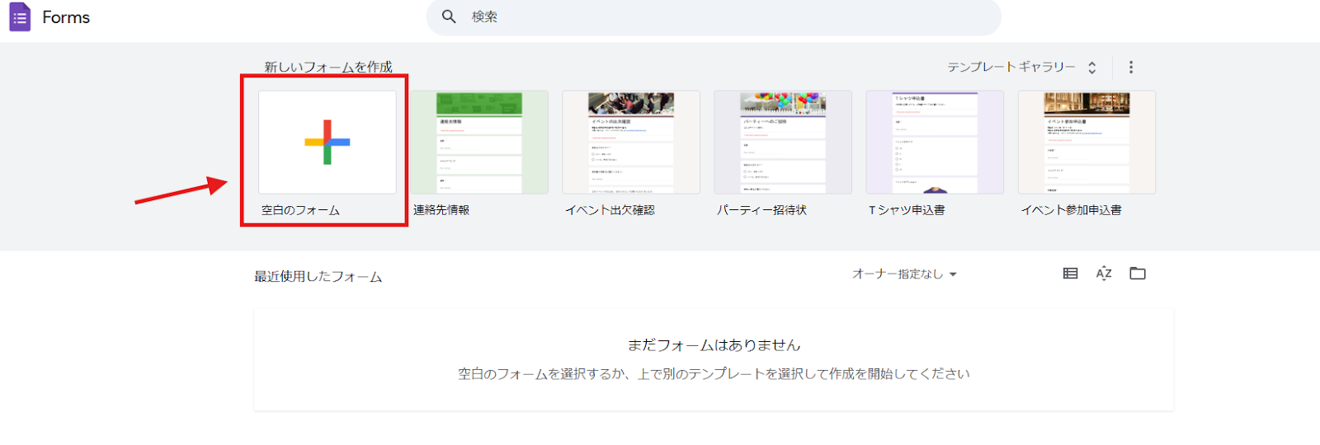Click the 最近使用したフォーム heading
The image size is (1320, 445).
[x=318, y=277]
